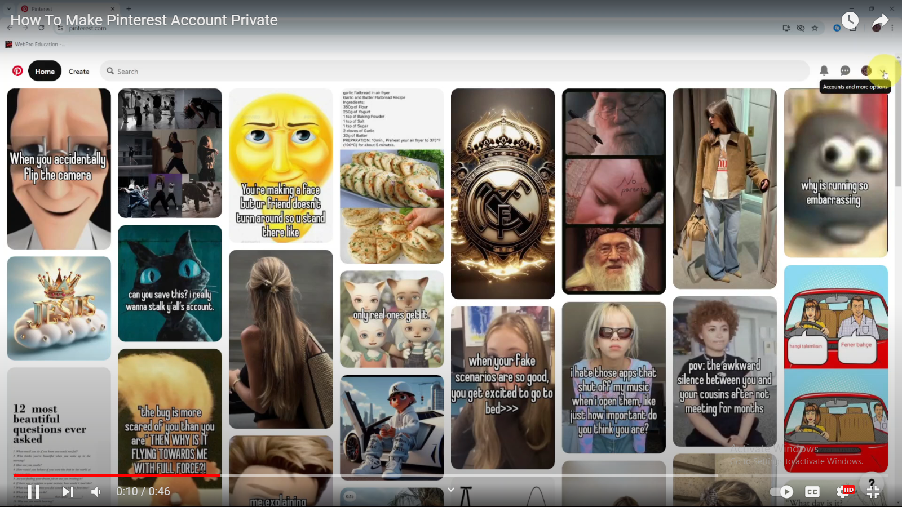Open the Create menu in Pinterest
Screen dimensions: 902x507
point(79,72)
